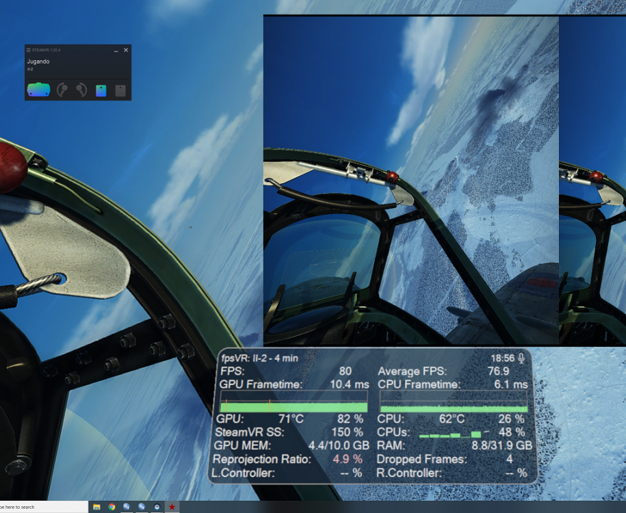This screenshot has width=626, height=513.
Task: Click the 'SteamVR SS:' label
Action: point(250,432)
